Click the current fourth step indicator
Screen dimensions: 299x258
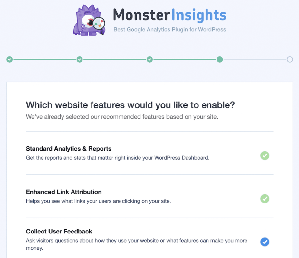point(220,60)
